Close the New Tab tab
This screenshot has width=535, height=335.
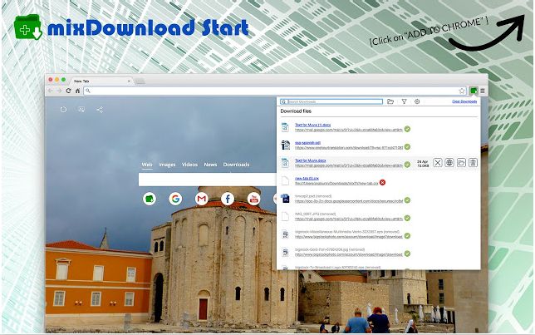(x=129, y=81)
